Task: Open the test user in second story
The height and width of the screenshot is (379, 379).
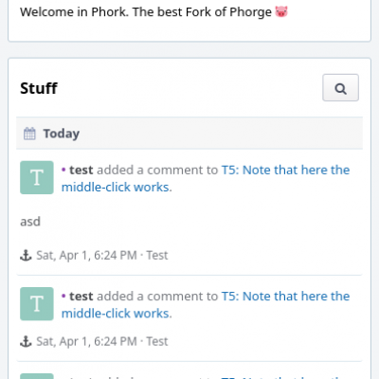Action: (x=81, y=297)
